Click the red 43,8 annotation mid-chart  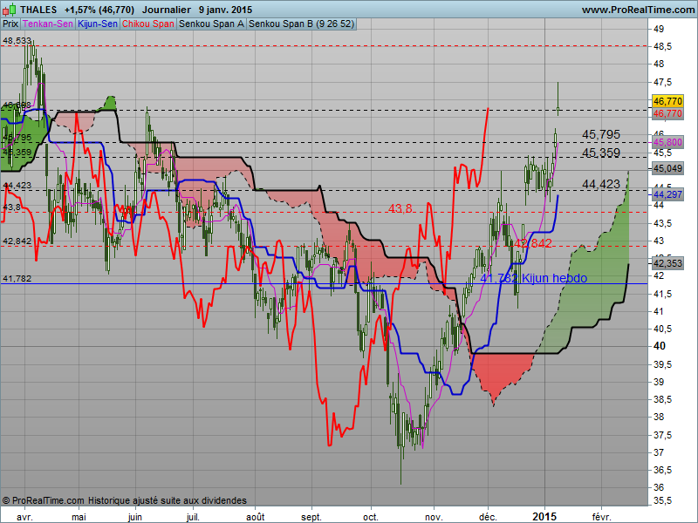coord(400,208)
